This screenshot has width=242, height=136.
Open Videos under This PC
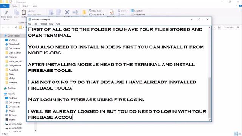pos(12,119)
